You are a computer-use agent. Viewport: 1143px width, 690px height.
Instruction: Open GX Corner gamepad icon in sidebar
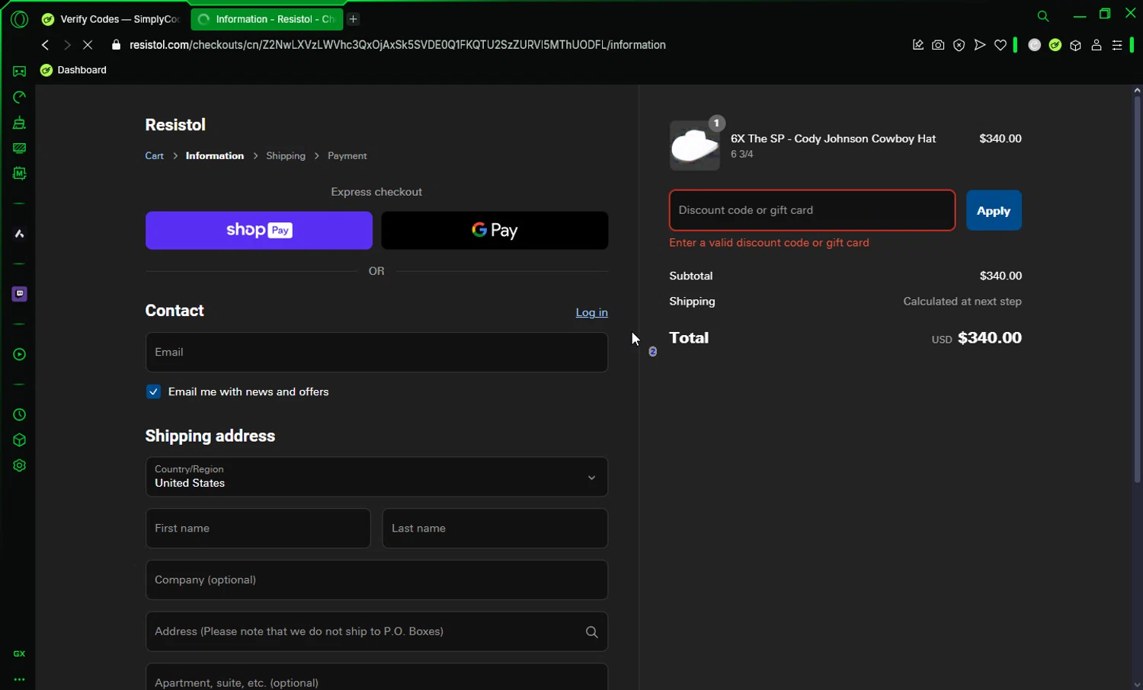[x=20, y=72]
